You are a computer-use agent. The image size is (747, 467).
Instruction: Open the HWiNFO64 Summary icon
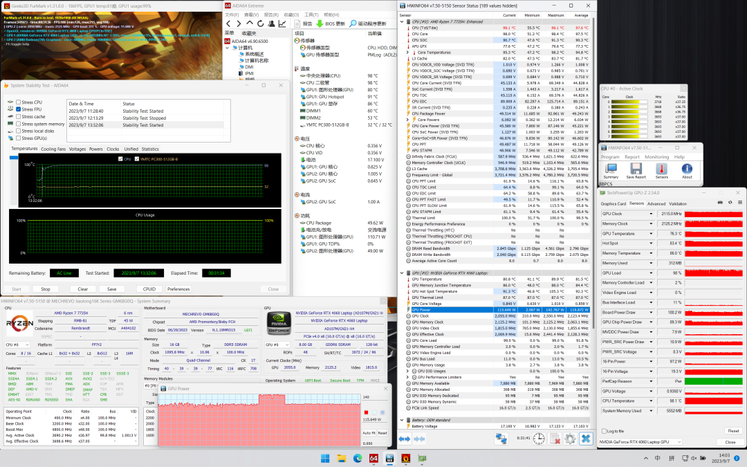611,168
